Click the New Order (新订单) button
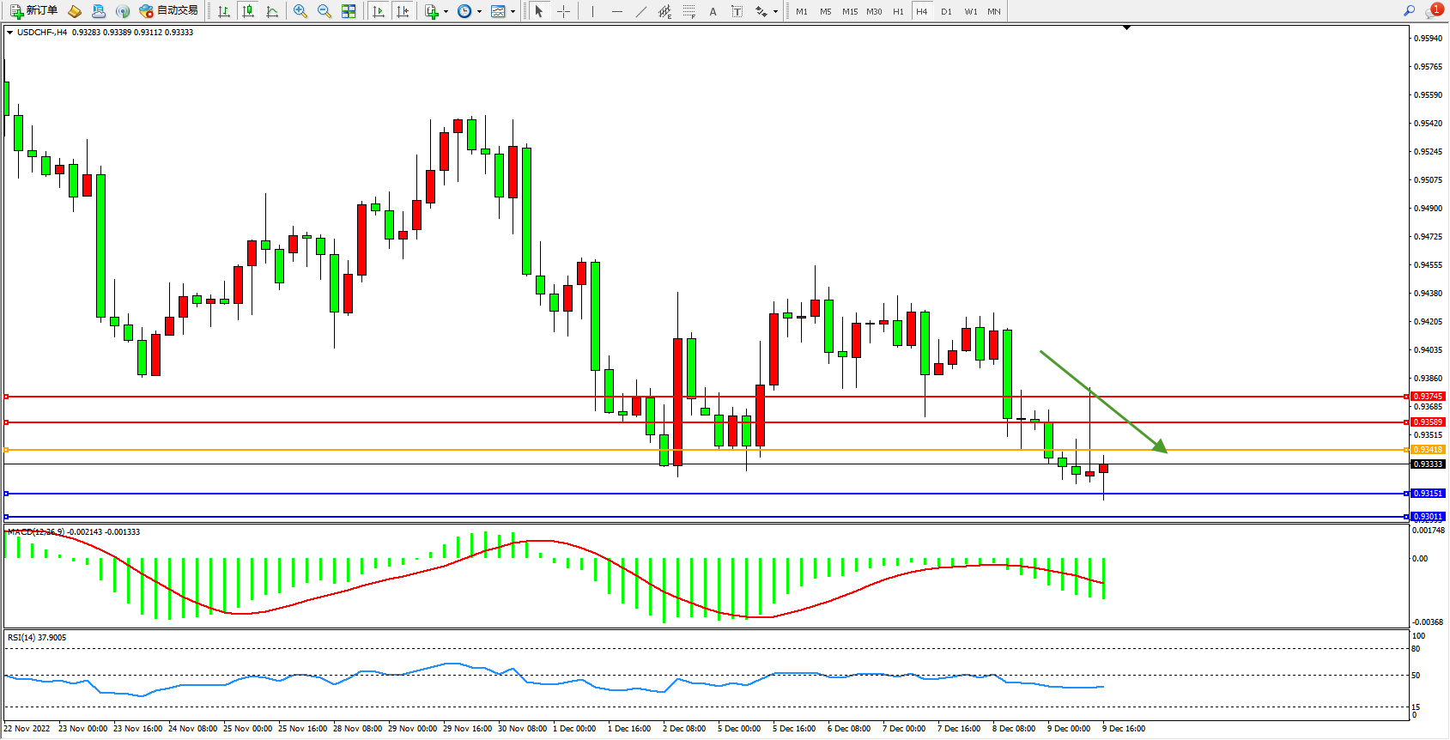The height and width of the screenshot is (740, 1450). pyautogui.click(x=34, y=11)
